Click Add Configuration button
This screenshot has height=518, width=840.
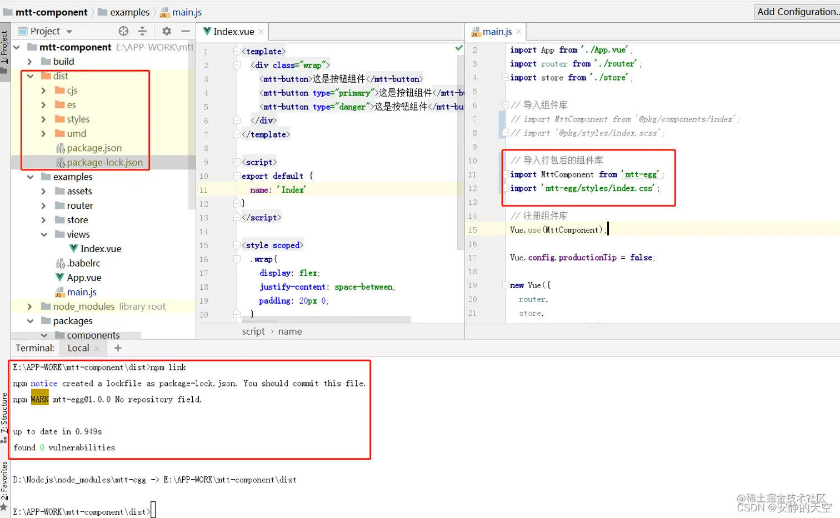[x=797, y=12]
